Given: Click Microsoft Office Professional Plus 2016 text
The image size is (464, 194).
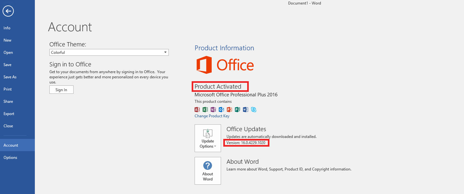Looking at the screenshot, I should (236, 95).
